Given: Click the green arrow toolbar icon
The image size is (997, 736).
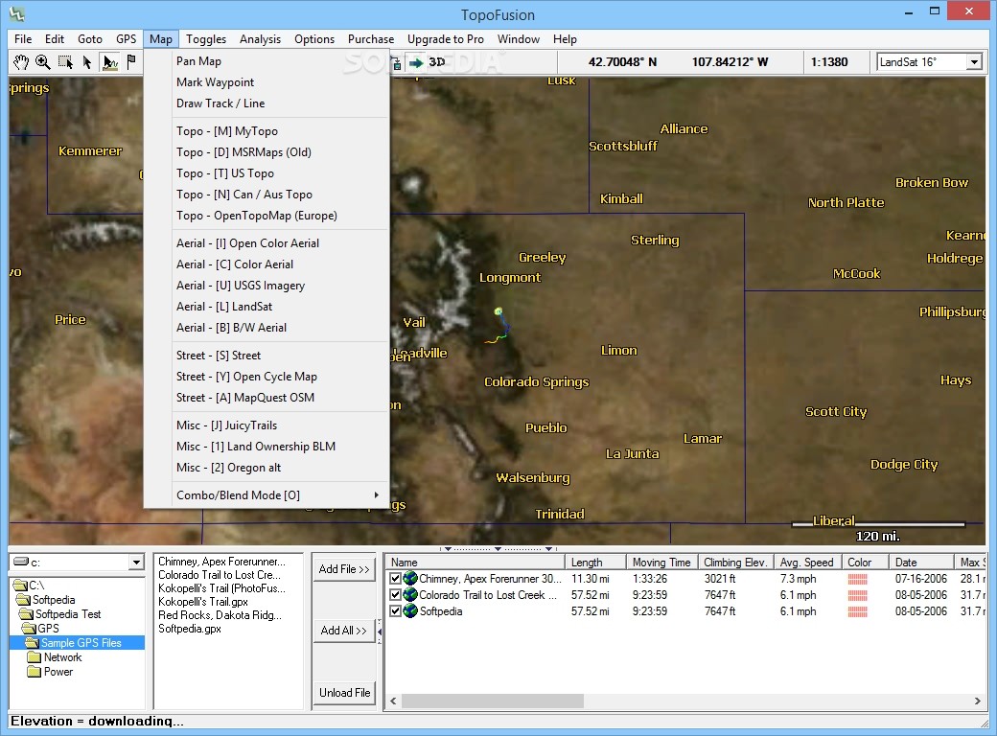Looking at the screenshot, I should coord(416,62).
